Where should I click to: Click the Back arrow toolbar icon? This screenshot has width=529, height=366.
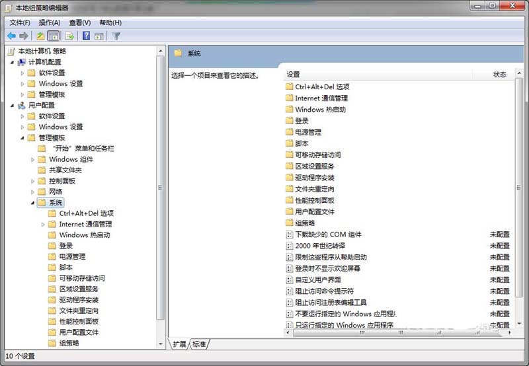tap(11, 36)
